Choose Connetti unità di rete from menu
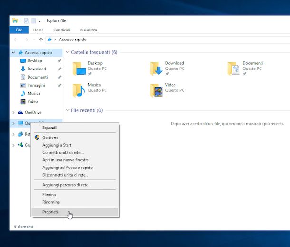The width and height of the screenshot is (290, 247). point(75,152)
